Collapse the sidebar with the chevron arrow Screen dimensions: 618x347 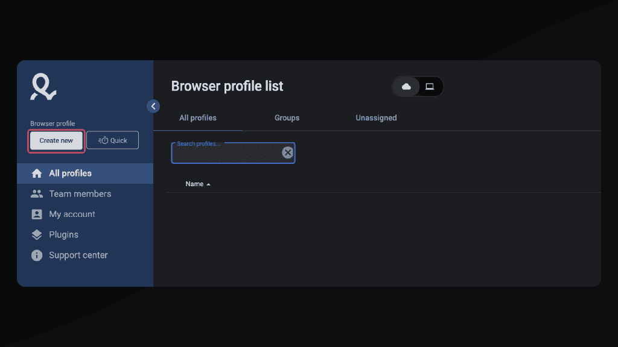point(153,105)
